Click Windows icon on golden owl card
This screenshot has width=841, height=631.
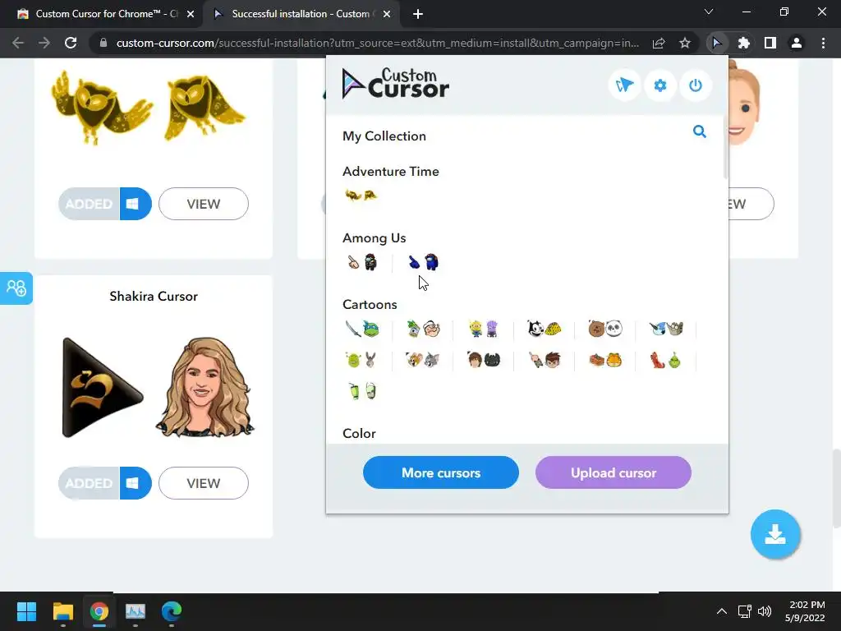click(x=136, y=204)
